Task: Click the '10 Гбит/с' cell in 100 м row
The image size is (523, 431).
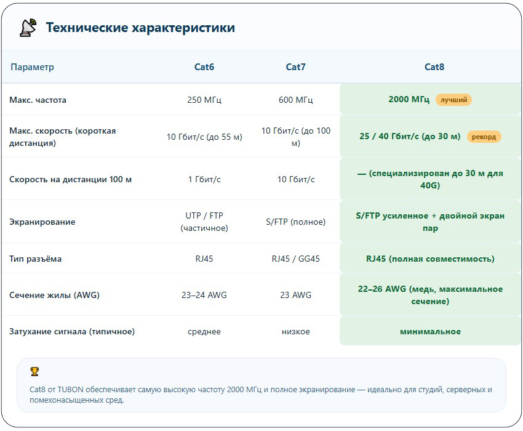Action: pos(295,179)
